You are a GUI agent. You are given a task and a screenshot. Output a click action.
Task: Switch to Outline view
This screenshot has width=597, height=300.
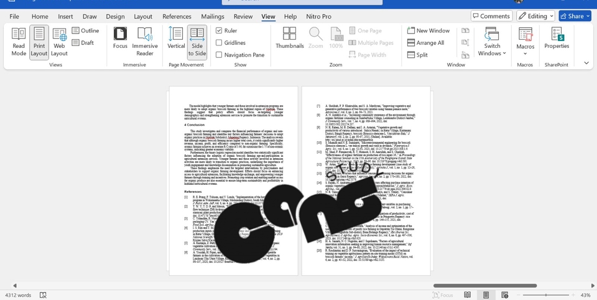[x=85, y=30]
